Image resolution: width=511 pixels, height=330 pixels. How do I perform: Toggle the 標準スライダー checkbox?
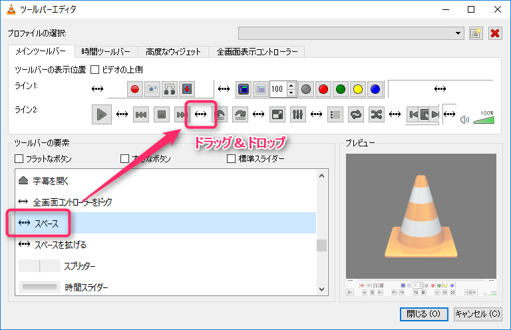[x=232, y=159]
